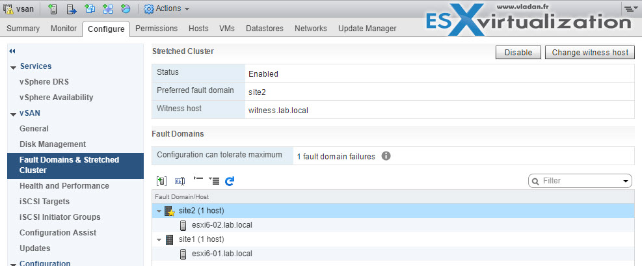Image resolution: width=642 pixels, height=266 pixels.
Task: Open Disk Management settings
Action: (53, 144)
